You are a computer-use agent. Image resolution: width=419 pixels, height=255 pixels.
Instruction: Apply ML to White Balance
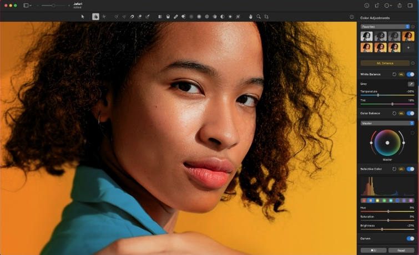[x=401, y=74]
